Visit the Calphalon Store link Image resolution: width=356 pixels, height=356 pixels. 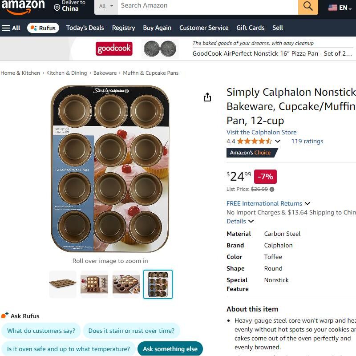(262, 132)
